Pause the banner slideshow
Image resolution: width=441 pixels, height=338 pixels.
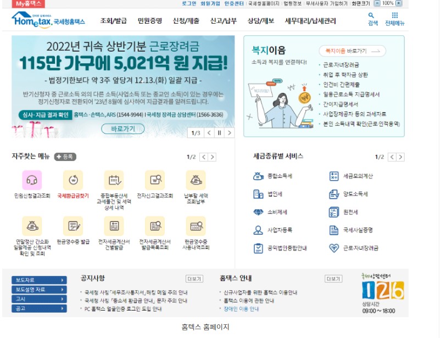[x=219, y=133]
